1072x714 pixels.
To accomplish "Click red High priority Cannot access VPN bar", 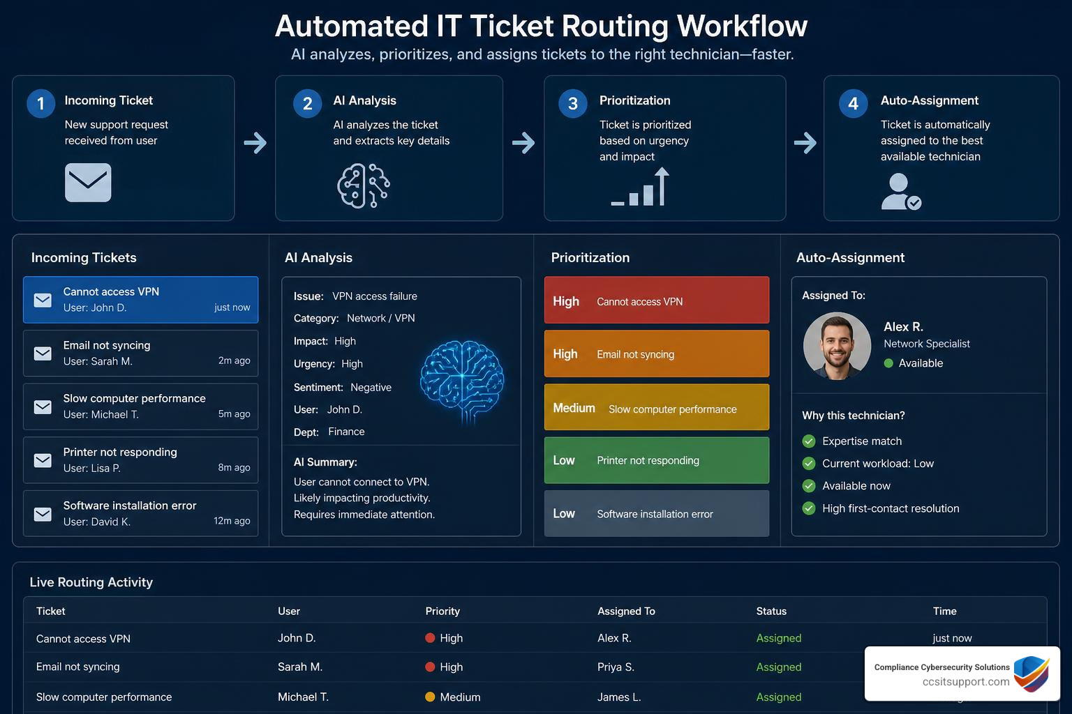I will click(x=657, y=300).
